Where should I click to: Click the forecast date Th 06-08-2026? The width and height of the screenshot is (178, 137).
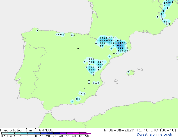pyautogui.click(x=118, y=130)
